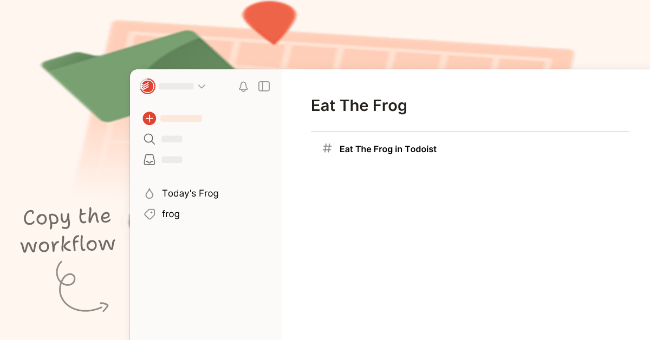Click the blurred label next to the Inbox icon

pyautogui.click(x=171, y=159)
